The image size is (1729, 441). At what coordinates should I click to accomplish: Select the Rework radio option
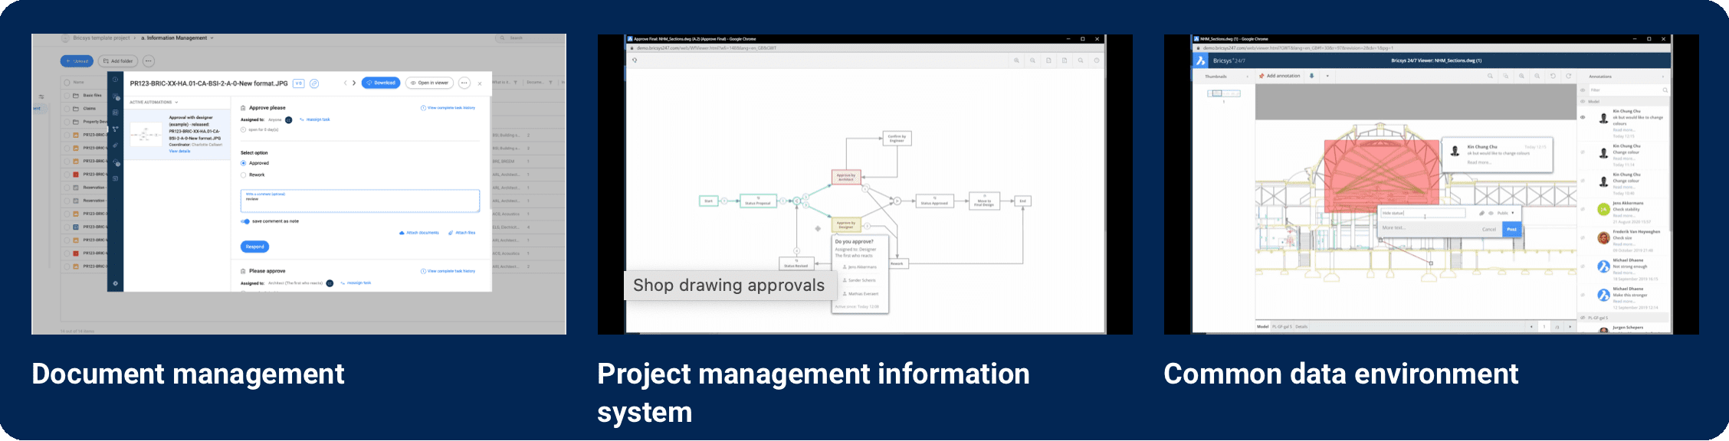tap(244, 175)
